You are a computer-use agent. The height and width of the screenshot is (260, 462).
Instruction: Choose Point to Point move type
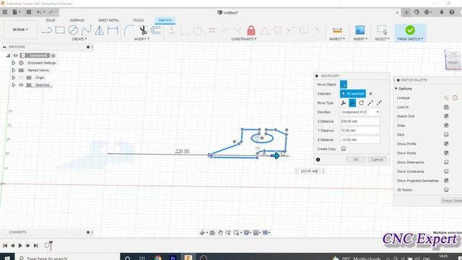[370, 103]
